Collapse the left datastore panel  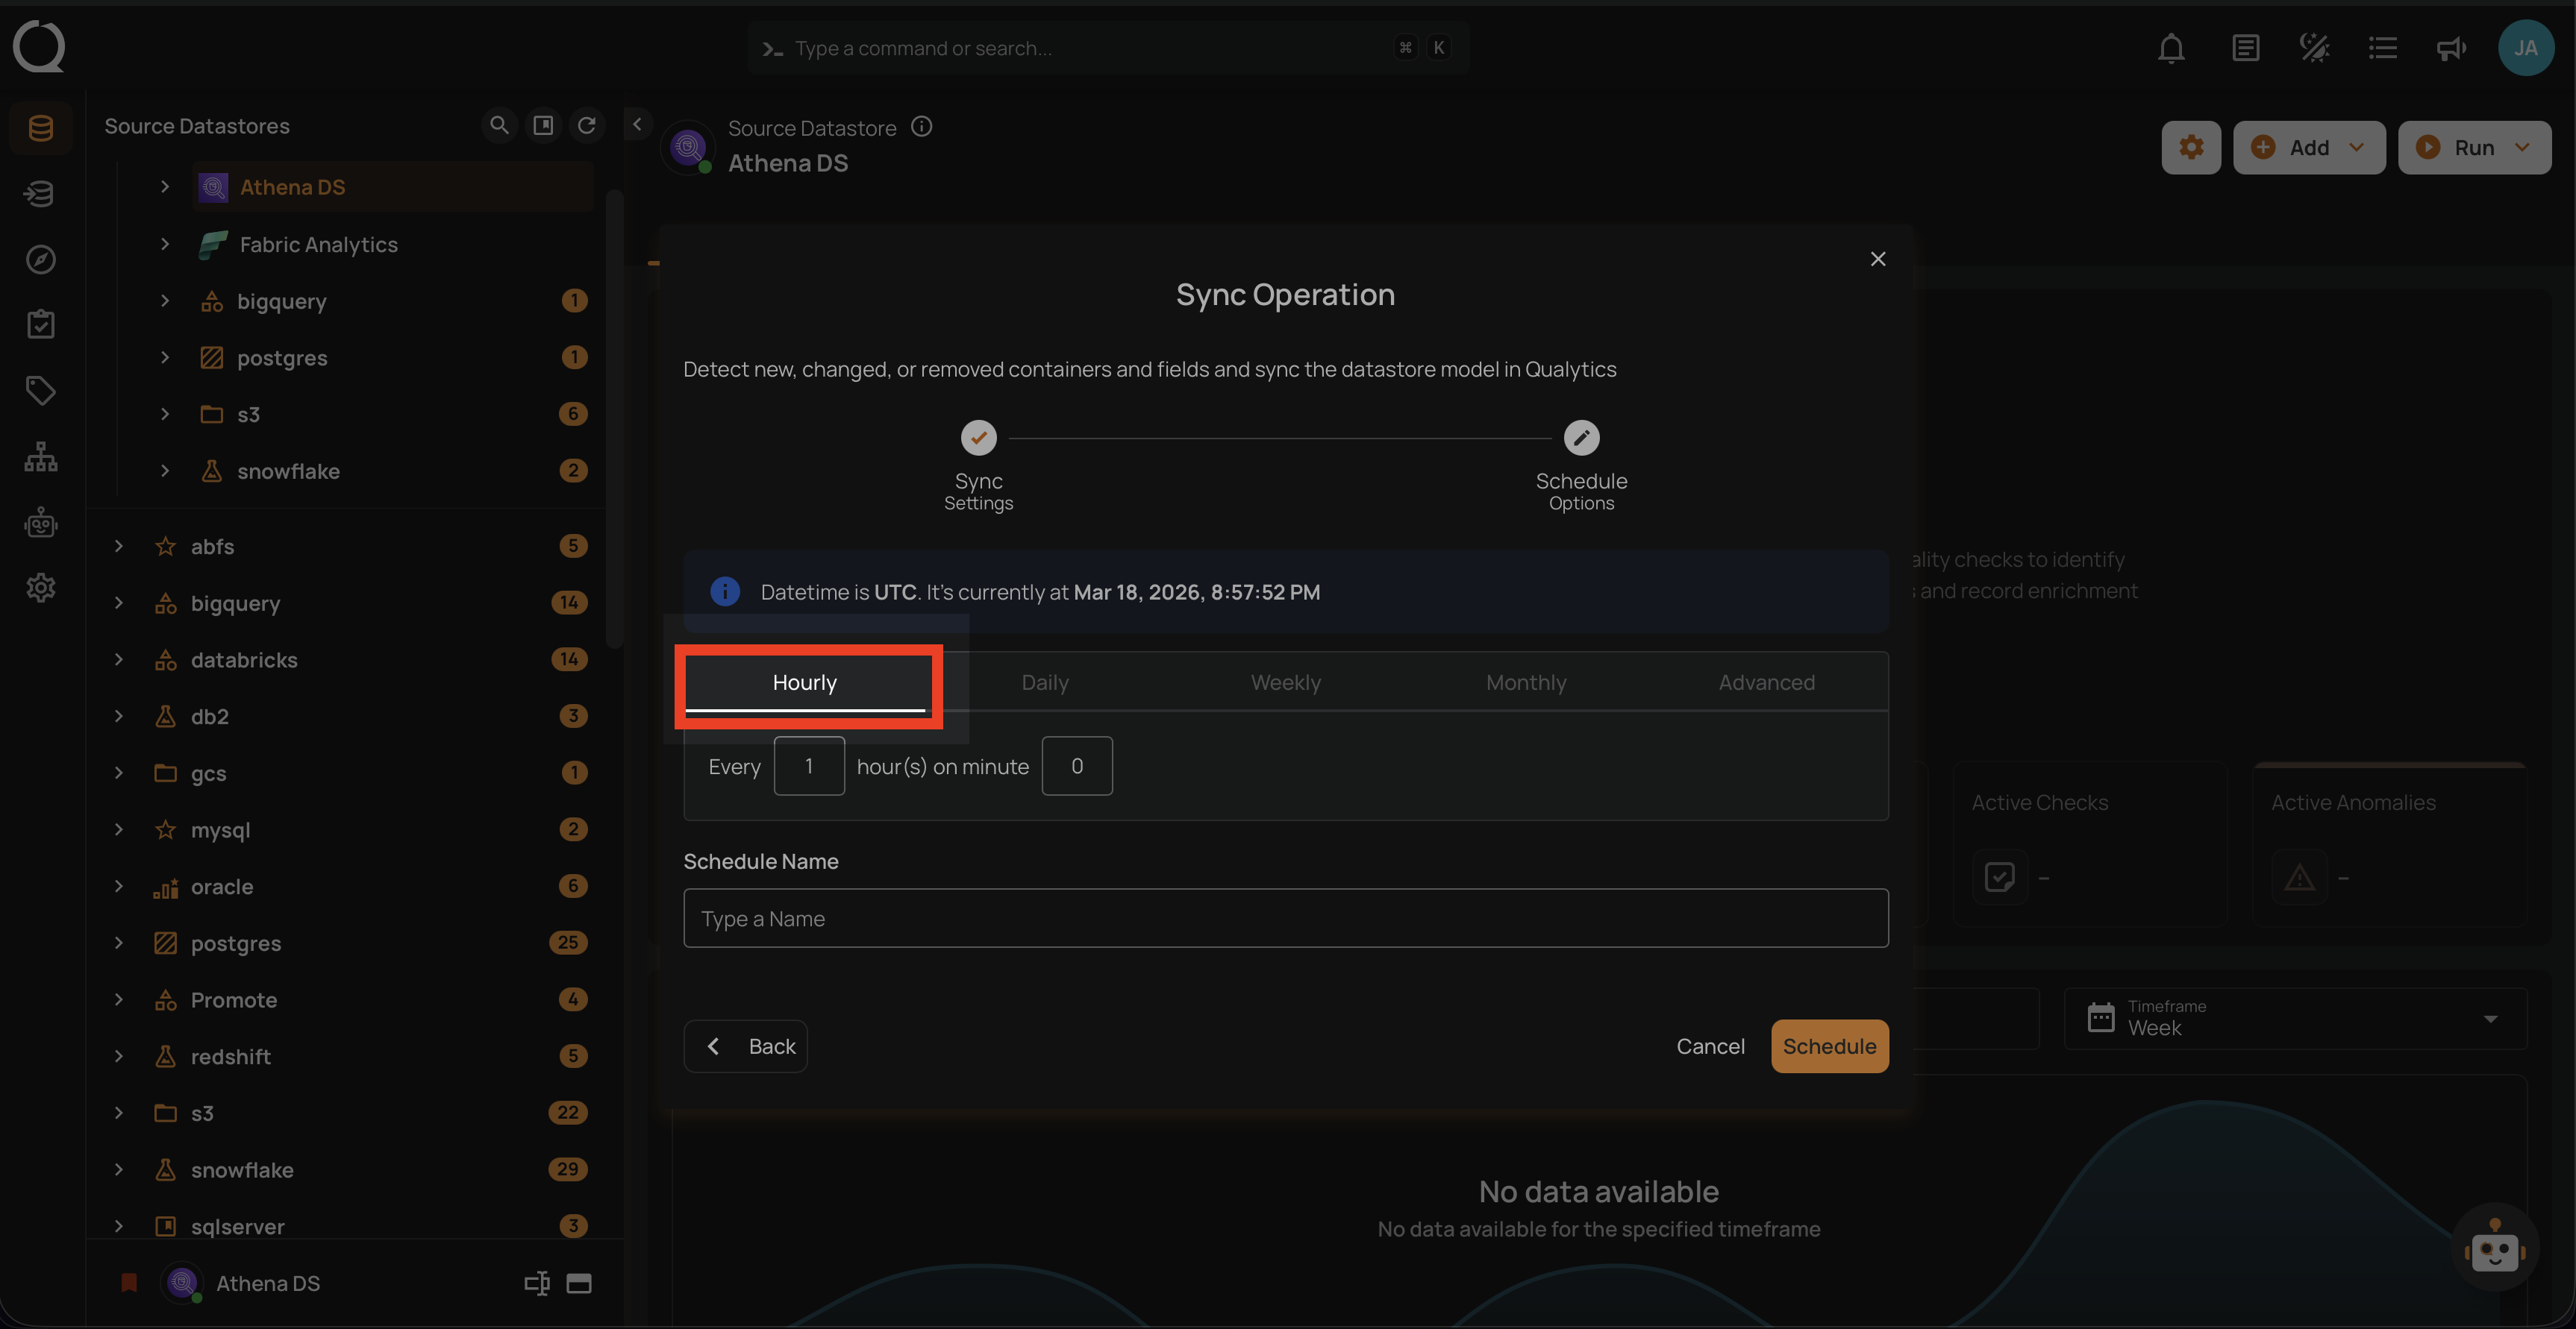click(x=637, y=125)
